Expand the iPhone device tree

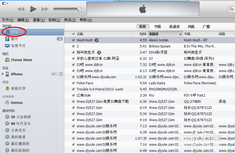pos(3,74)
